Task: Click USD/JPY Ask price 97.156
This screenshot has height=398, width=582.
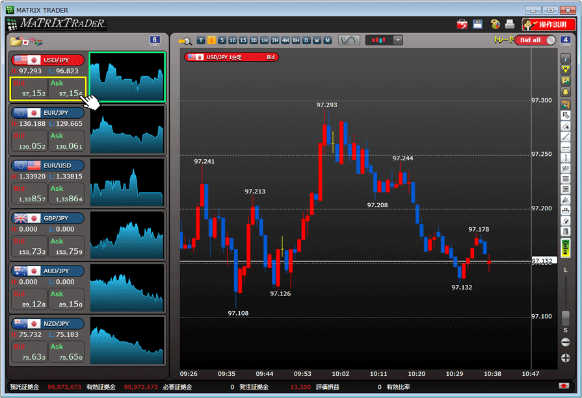Action: (x=67, y=89)
